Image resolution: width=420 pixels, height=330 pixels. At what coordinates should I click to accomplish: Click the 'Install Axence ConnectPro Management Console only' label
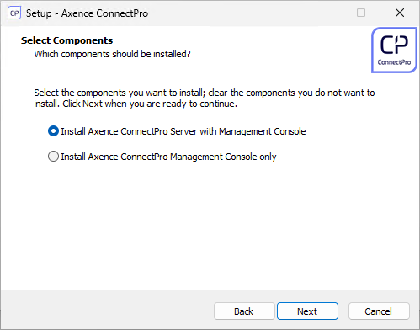tap(168, 157)
